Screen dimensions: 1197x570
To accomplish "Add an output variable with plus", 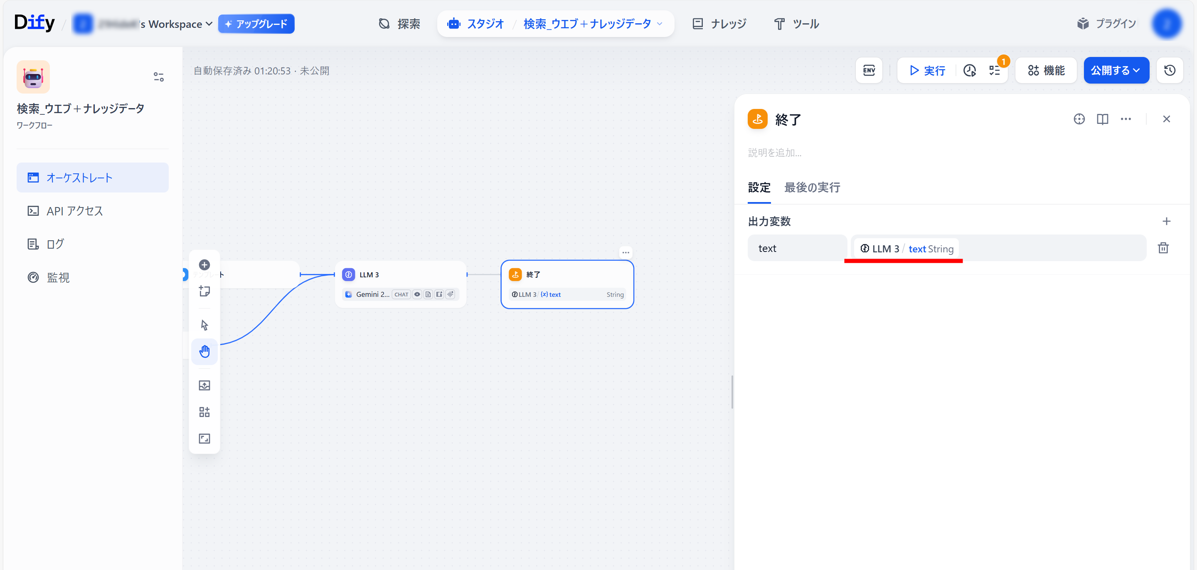I will click(x=1166, y=221).
